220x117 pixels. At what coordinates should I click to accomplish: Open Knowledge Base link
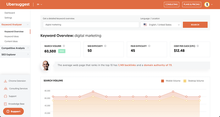(16, 104)
